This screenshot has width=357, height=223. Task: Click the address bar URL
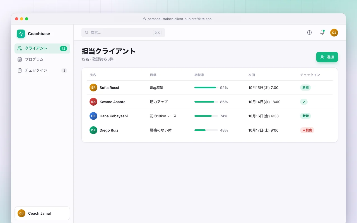pyautogui.click(x=179, y=19)
